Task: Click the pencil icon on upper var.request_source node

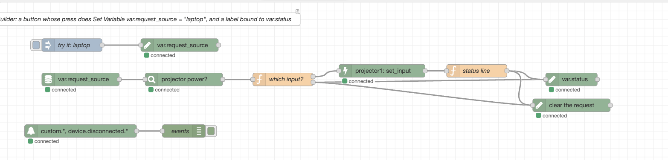Action: pos(147,45)
